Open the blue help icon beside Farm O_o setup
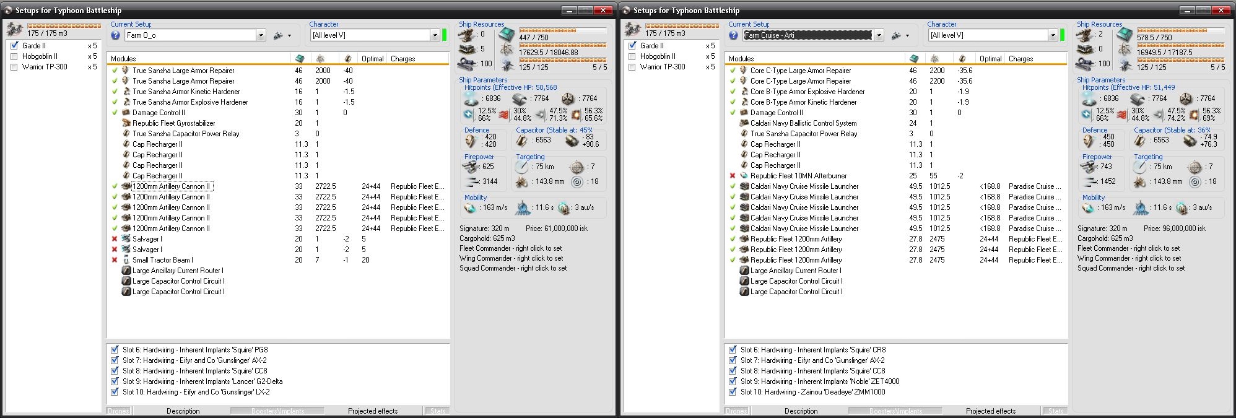The height and width of the screenshot is (418, 1236). click(115, 35)
